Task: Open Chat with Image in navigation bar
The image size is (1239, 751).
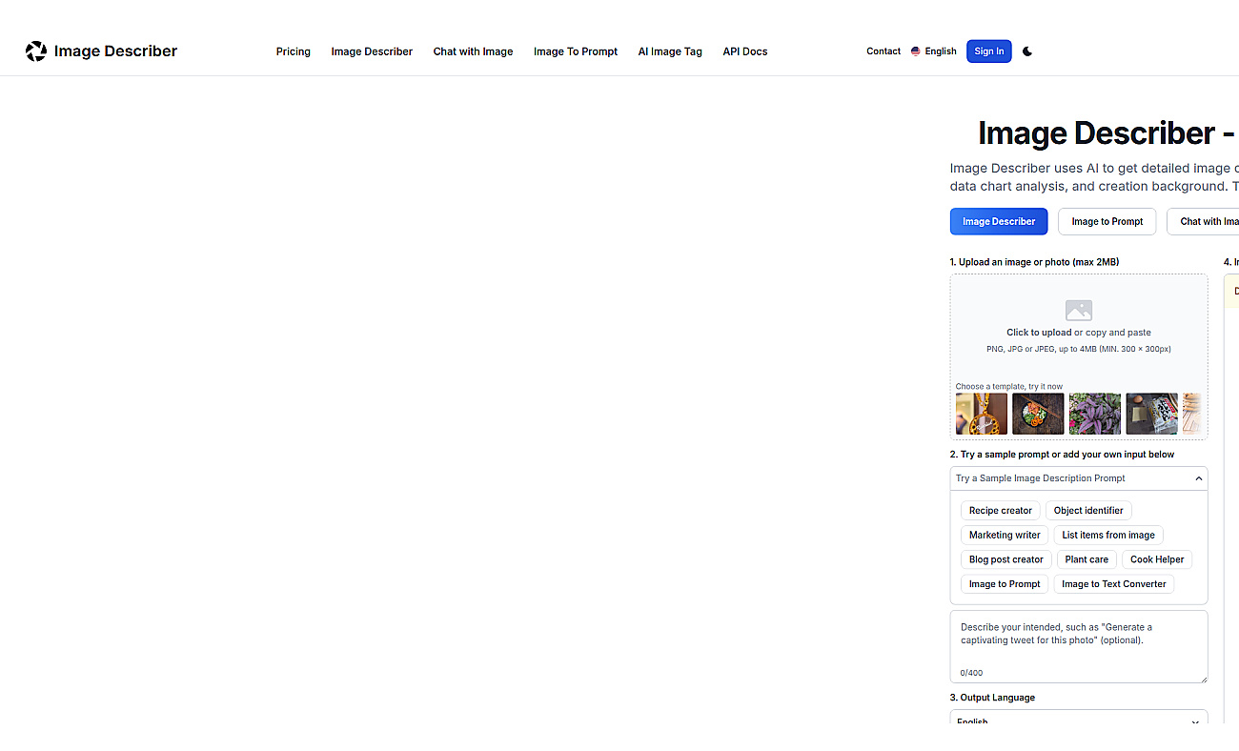Action: click(x=473, y=51)
